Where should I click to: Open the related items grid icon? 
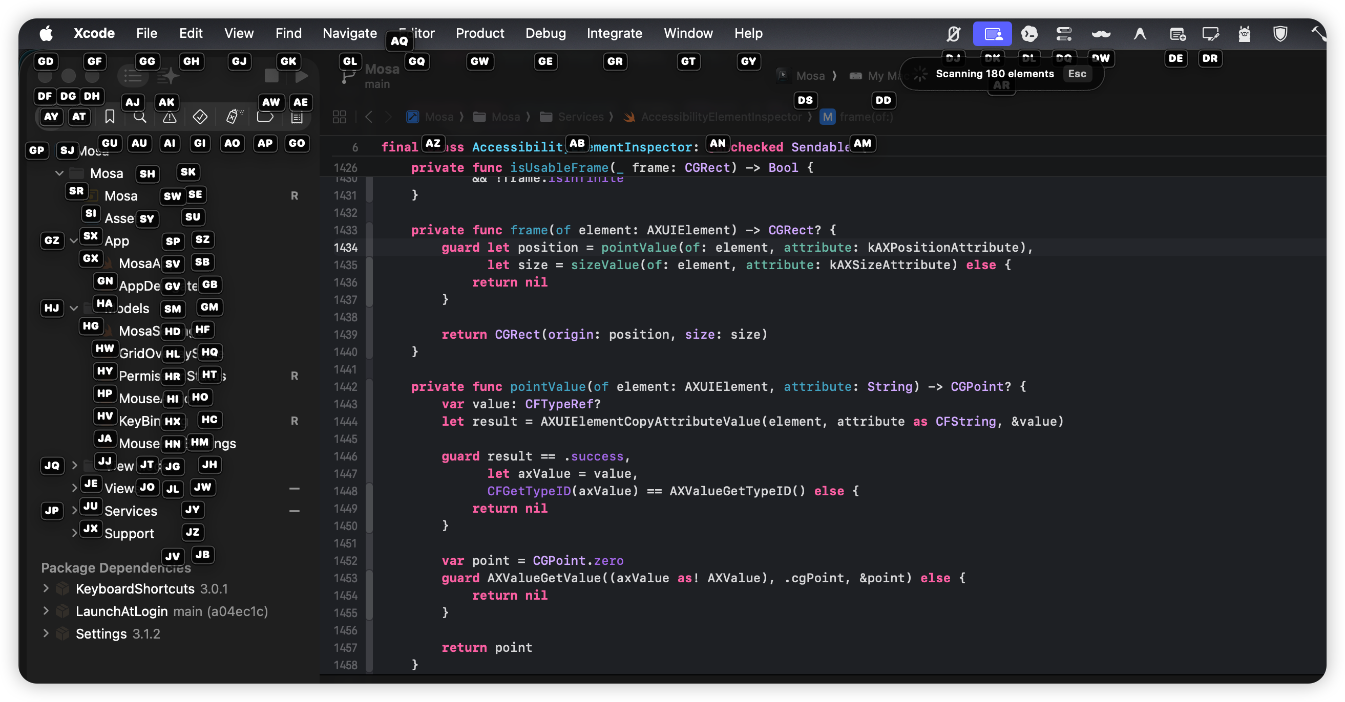[x=340, y=117]
